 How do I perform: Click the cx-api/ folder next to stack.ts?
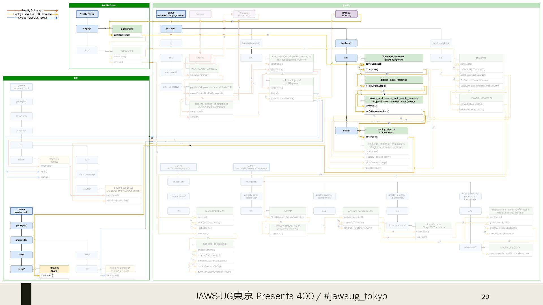tap(21, 269)
